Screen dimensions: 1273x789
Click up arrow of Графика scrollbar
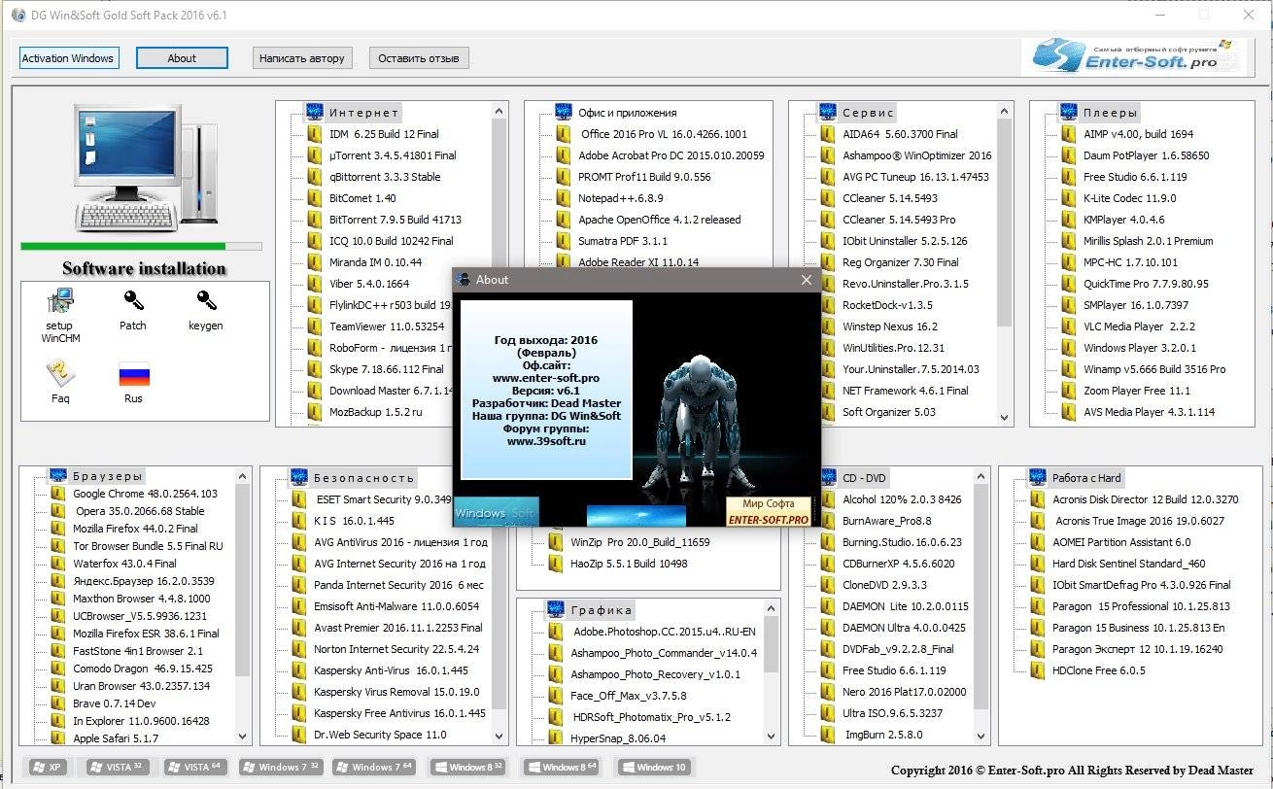point(772,607)
